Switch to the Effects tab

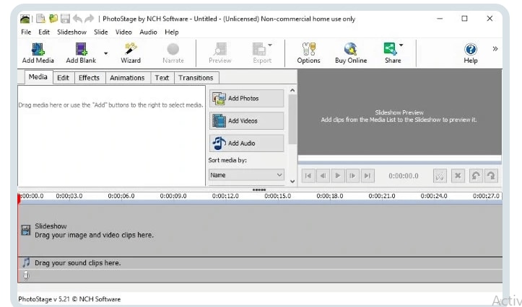click(x=89, y=78)
